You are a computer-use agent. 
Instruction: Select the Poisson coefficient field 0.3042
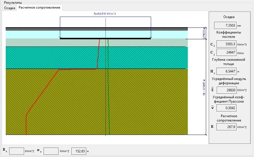coord(226,108)
